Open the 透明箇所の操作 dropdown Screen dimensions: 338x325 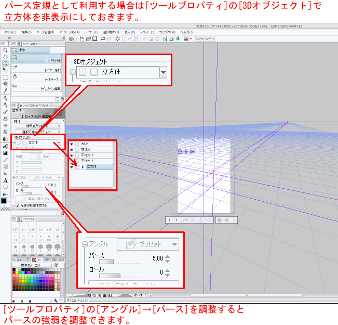click(x=38, y=126)
